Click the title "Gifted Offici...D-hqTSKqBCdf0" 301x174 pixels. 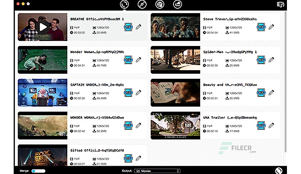[x=97, y=150]
